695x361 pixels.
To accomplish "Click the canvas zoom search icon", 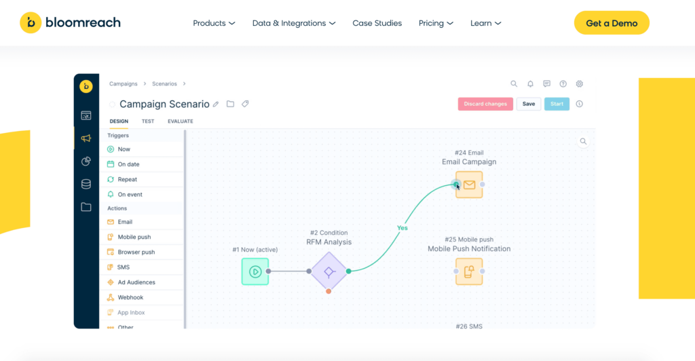I will 583,141.
